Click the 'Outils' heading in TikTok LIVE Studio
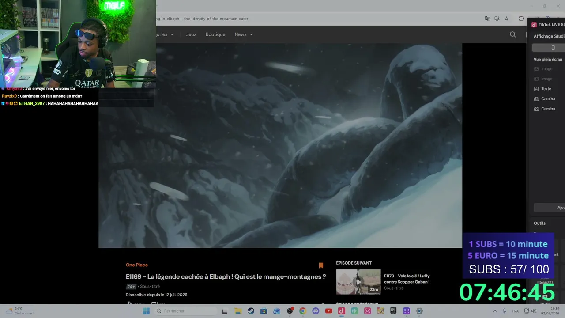Viewport: 565px width, 318px height. 539,223
